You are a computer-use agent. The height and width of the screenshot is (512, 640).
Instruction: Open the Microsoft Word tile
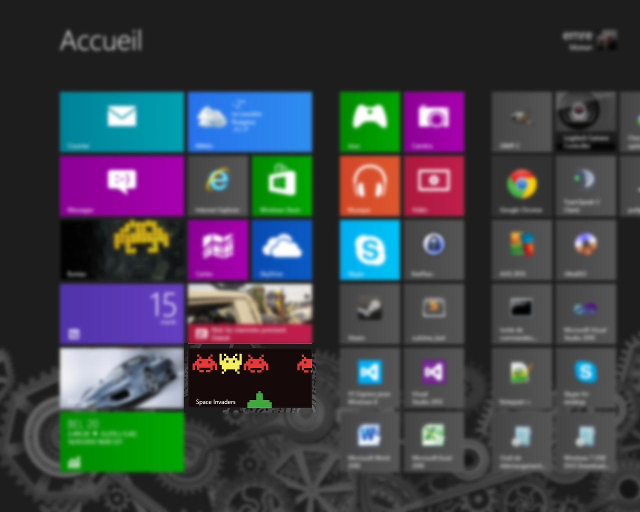coord(369,441)
